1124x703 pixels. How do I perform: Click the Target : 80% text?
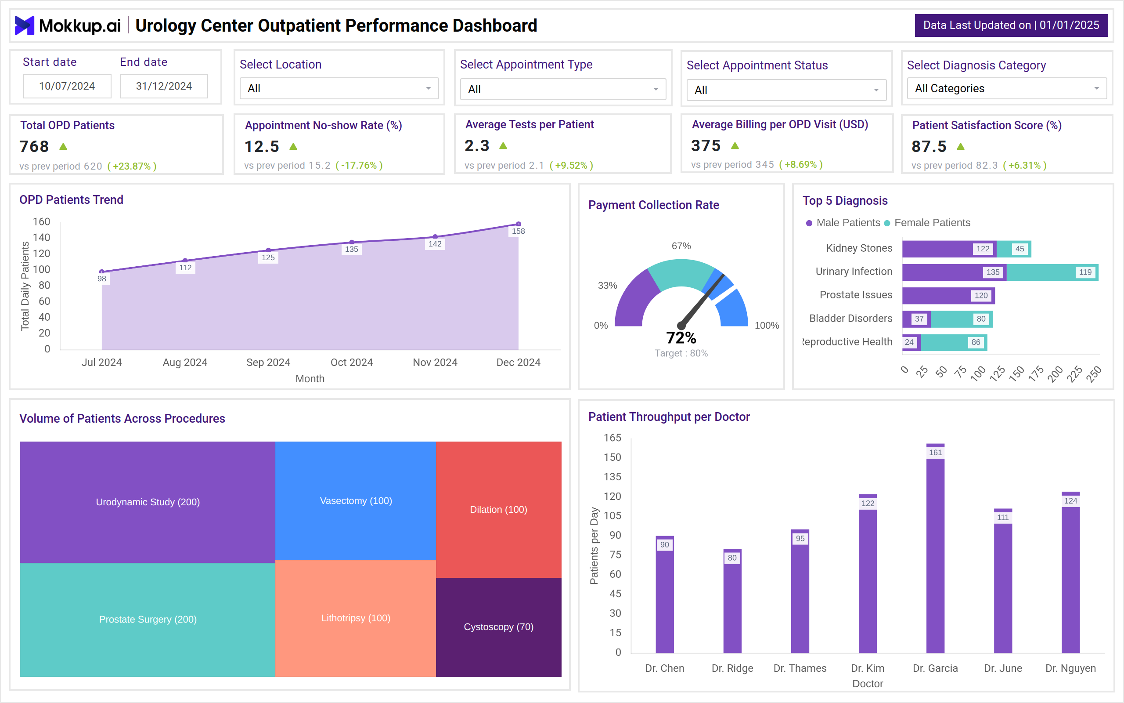tap(681, 353)
